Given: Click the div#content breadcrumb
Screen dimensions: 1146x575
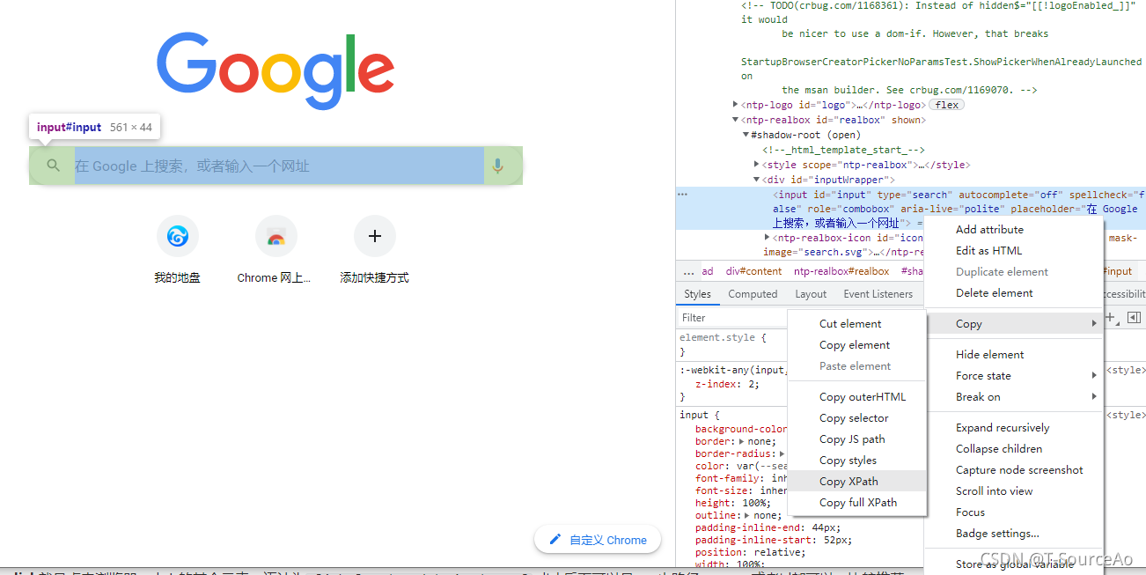Looking at the screenshot, I should point(753,271).
